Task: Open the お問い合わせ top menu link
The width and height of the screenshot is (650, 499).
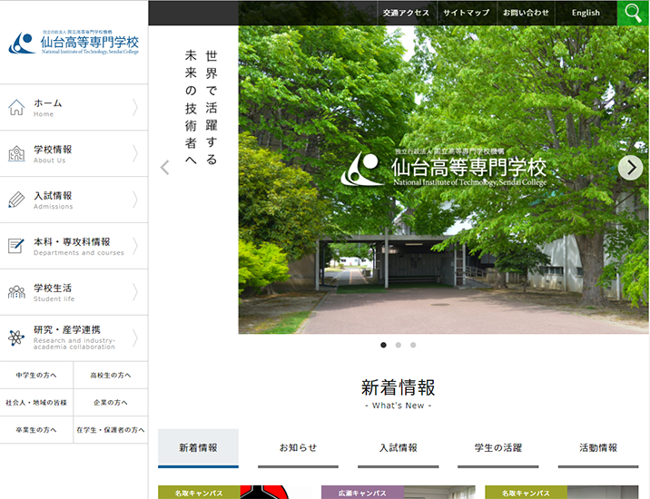Action: coord(526,13)
